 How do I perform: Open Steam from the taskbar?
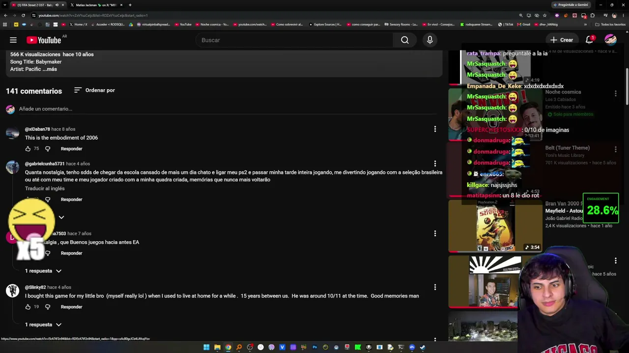point(423,348)
